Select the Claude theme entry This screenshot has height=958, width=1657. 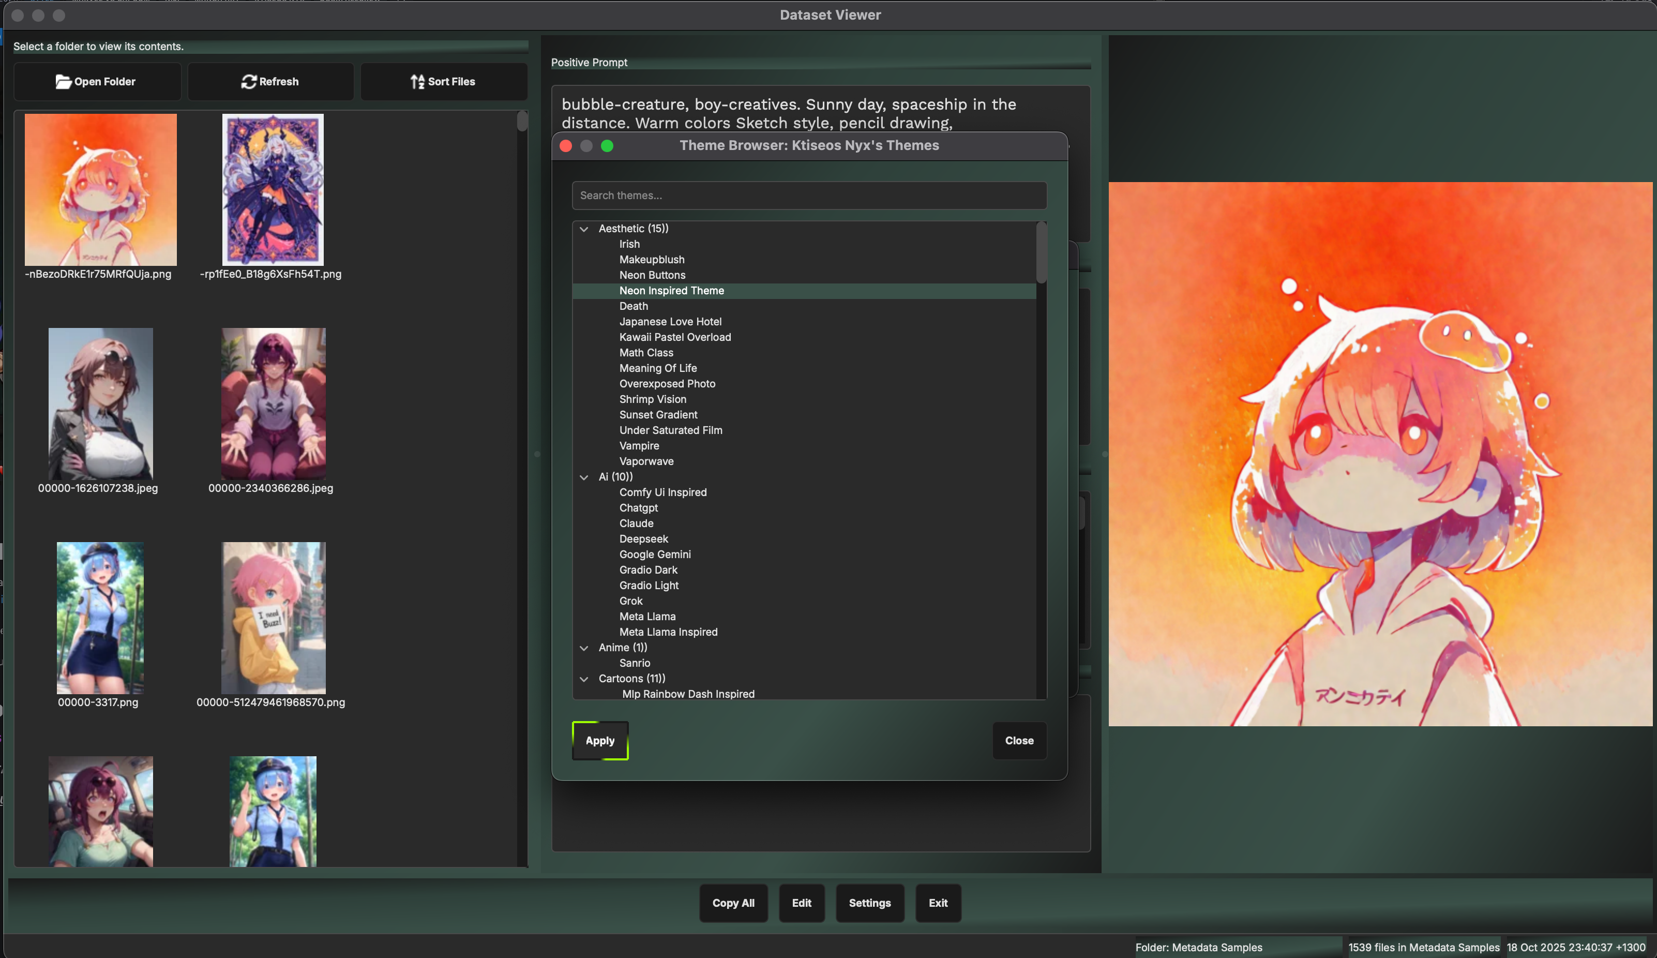click(636, 523)
